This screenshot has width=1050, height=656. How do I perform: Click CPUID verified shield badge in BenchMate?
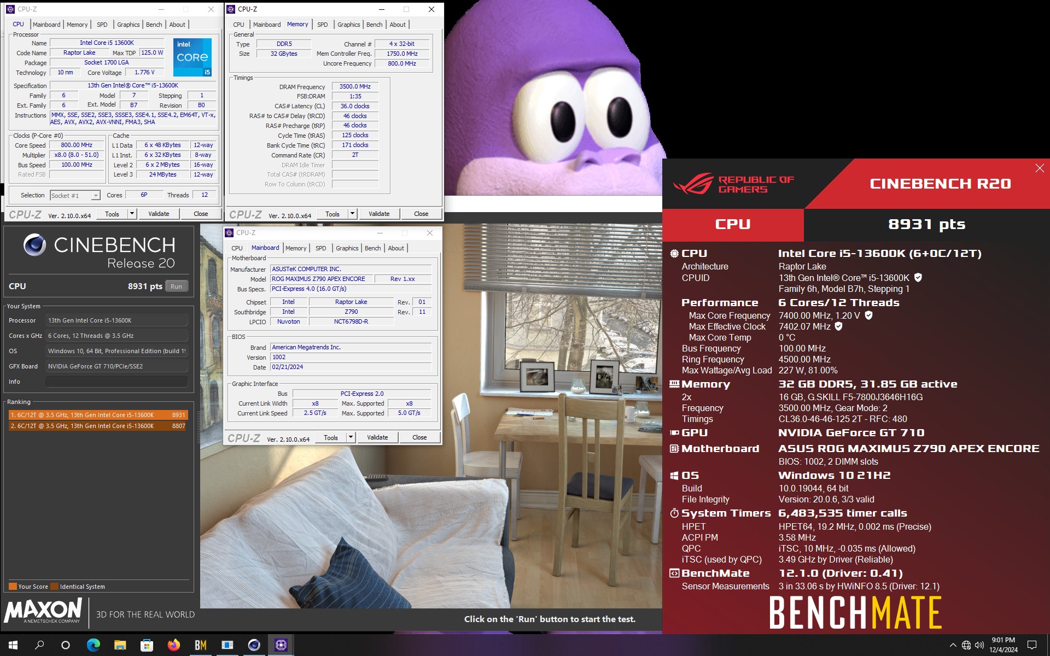(x=918, y=278)
